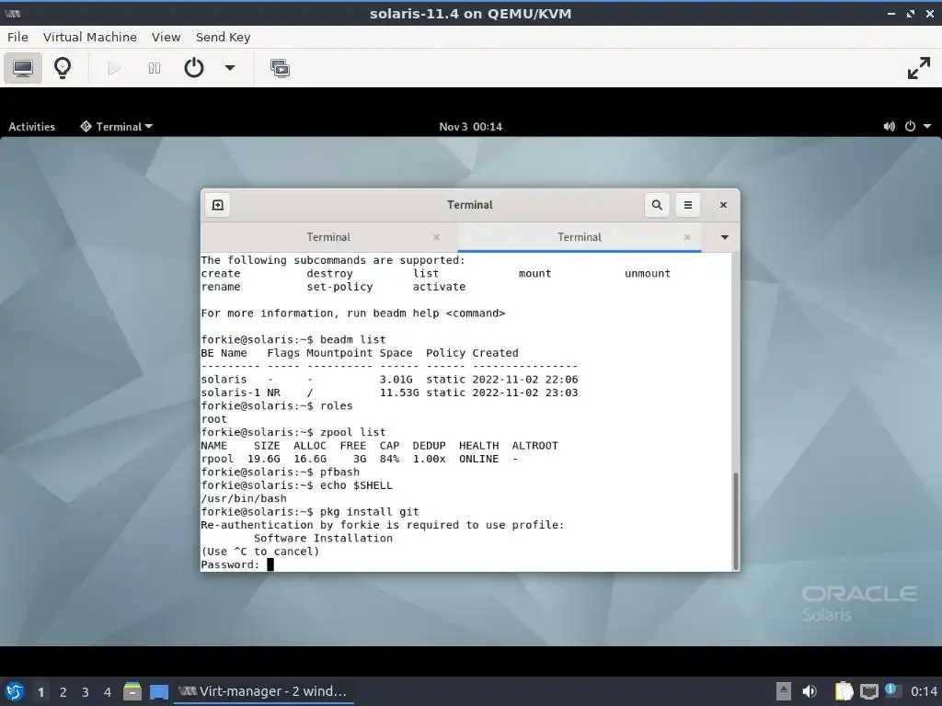Viewport: 942px width, 706px height.
Task: Minimize the virt-manager viewer window
Action: [x=891, y=13]
